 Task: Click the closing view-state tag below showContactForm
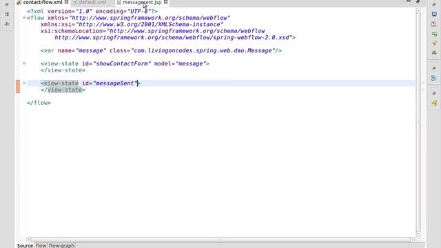63,70
